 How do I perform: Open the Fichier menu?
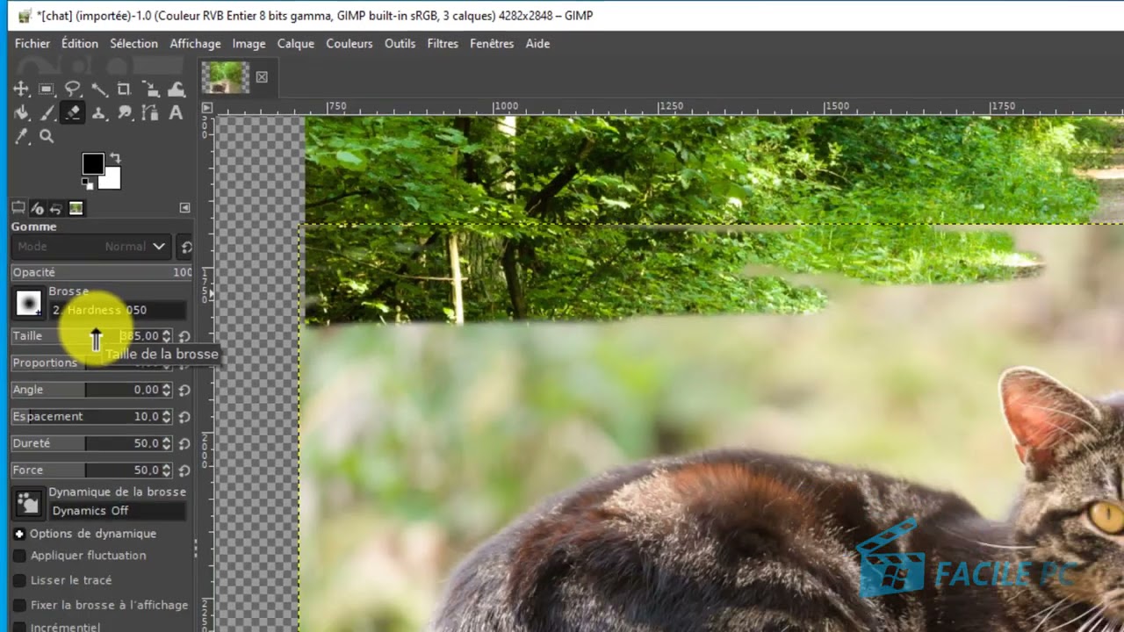(32, 43)
